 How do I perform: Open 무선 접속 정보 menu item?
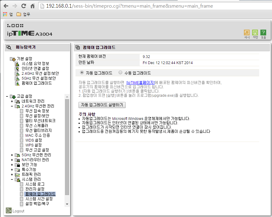pyautogui.click(x=37, y=111)
